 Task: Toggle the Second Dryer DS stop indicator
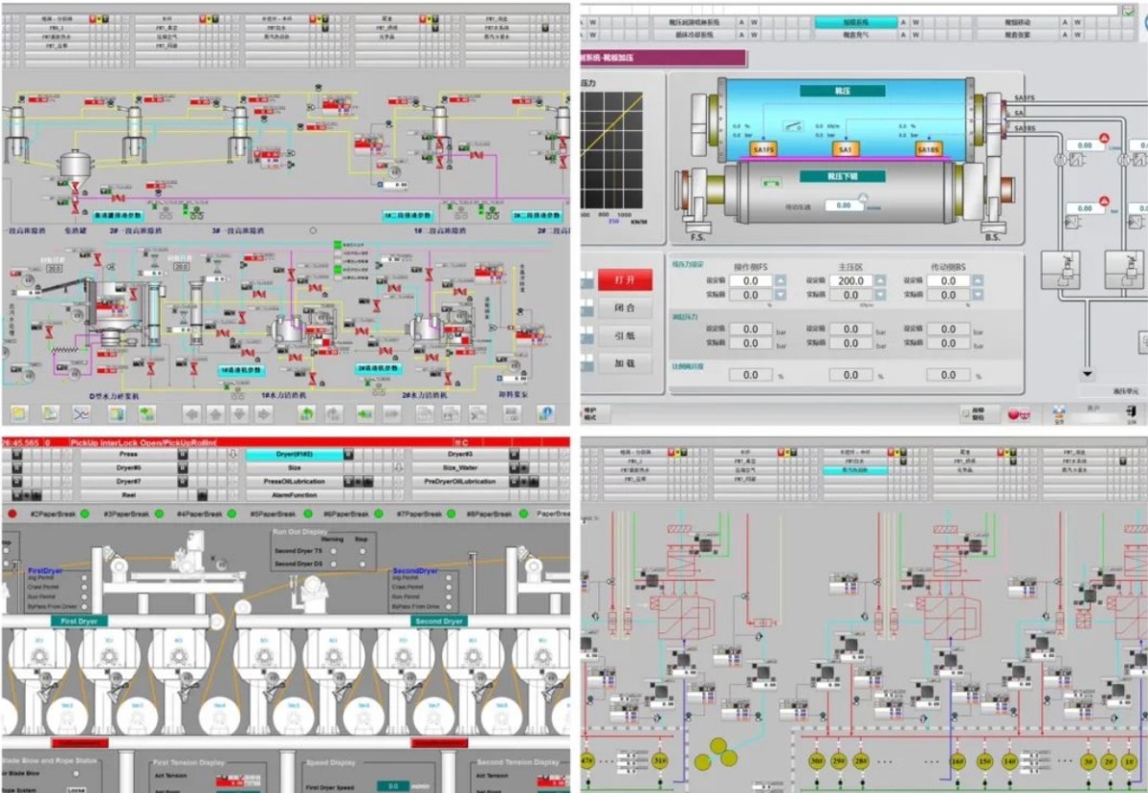tap(363, 564)
